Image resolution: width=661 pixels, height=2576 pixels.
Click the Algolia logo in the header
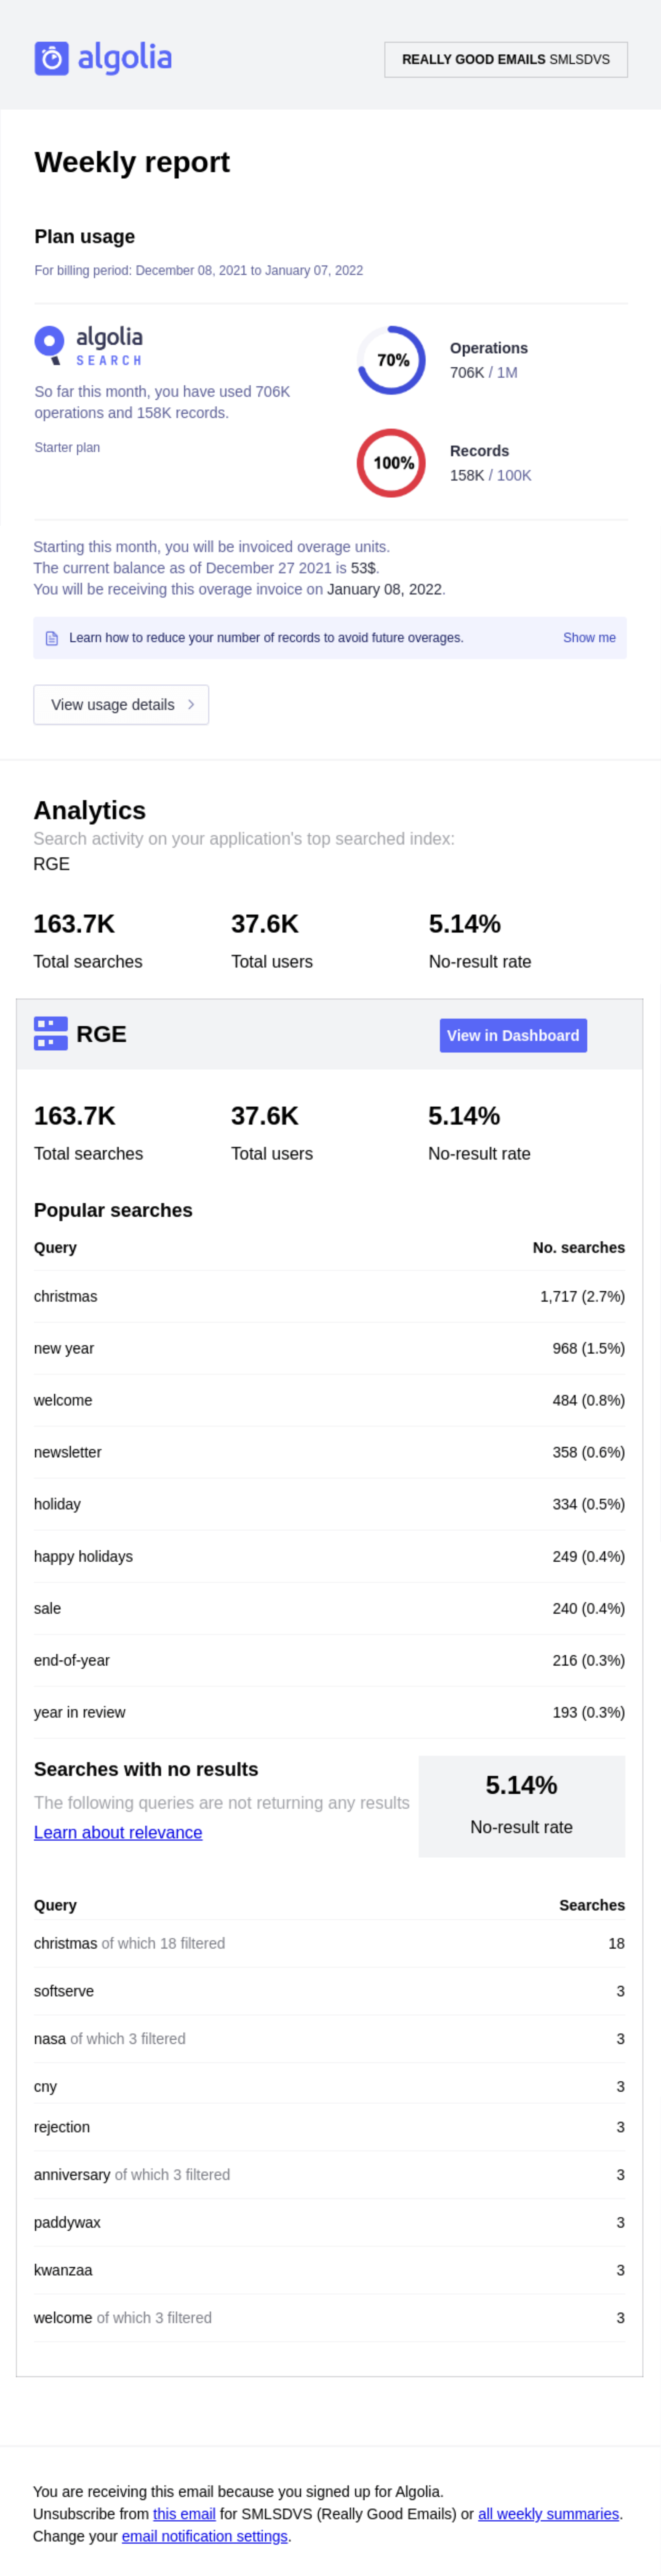coord(103,59)
